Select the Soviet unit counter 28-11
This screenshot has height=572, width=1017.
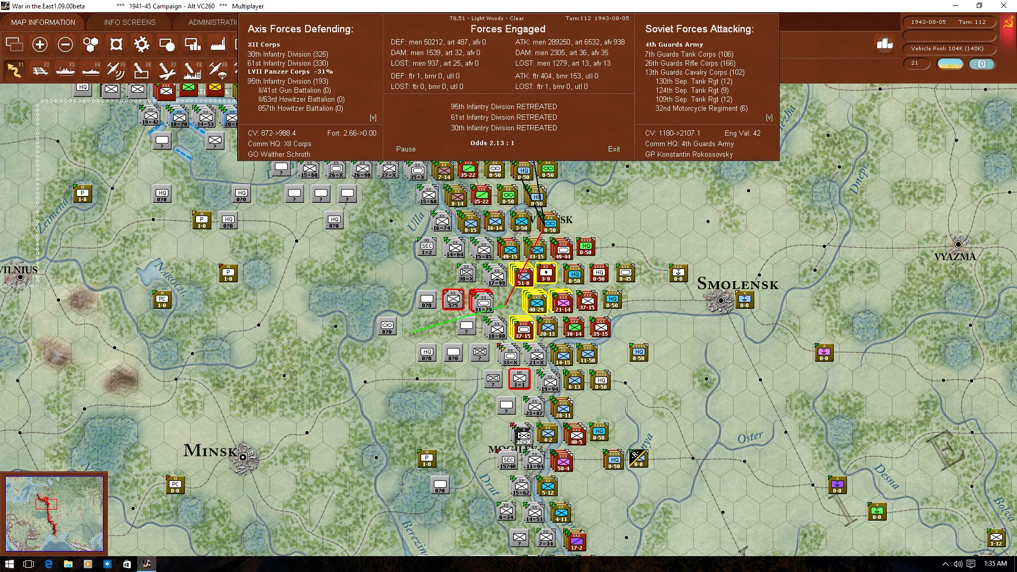563,408
